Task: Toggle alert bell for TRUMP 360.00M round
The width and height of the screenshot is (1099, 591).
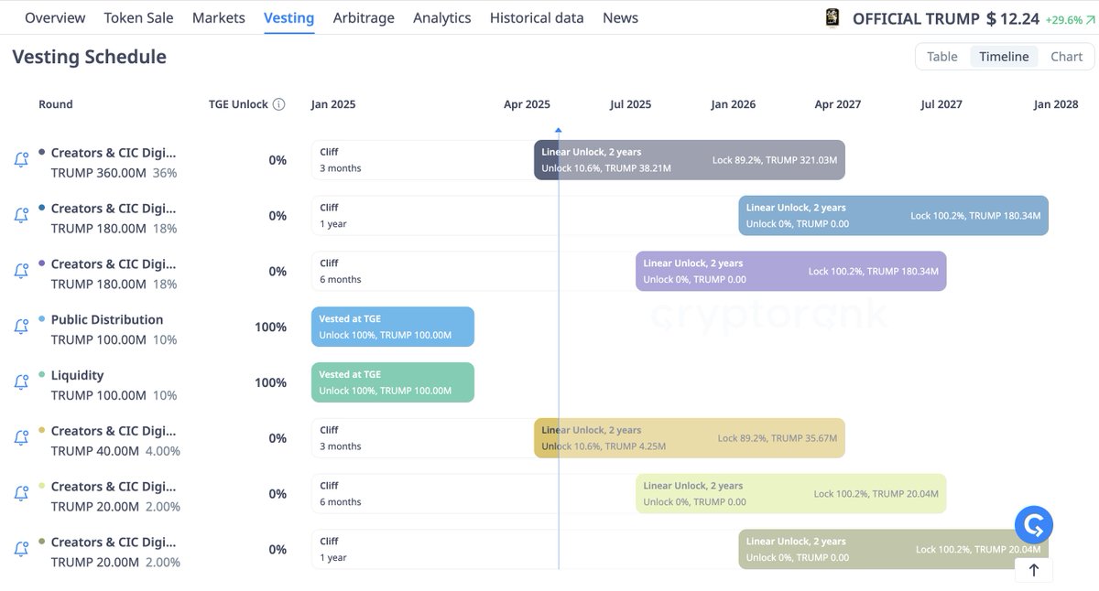Action: 21,160
